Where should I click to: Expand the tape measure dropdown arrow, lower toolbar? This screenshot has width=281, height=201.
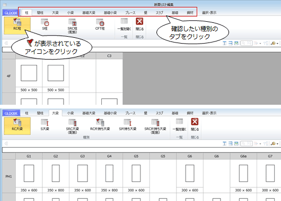coord(277,144)
